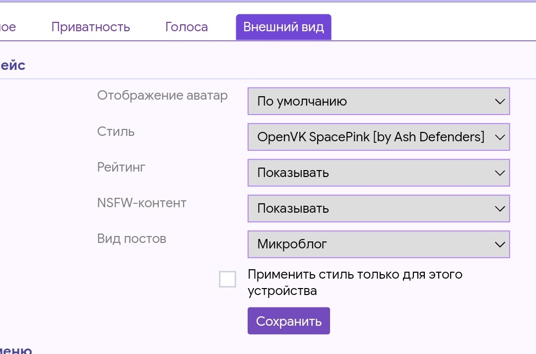Open the Голоса tab

tap(186, 27)
